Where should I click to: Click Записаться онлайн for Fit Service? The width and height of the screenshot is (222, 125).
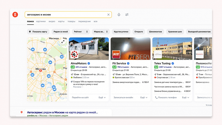click(x=123, y=97)
